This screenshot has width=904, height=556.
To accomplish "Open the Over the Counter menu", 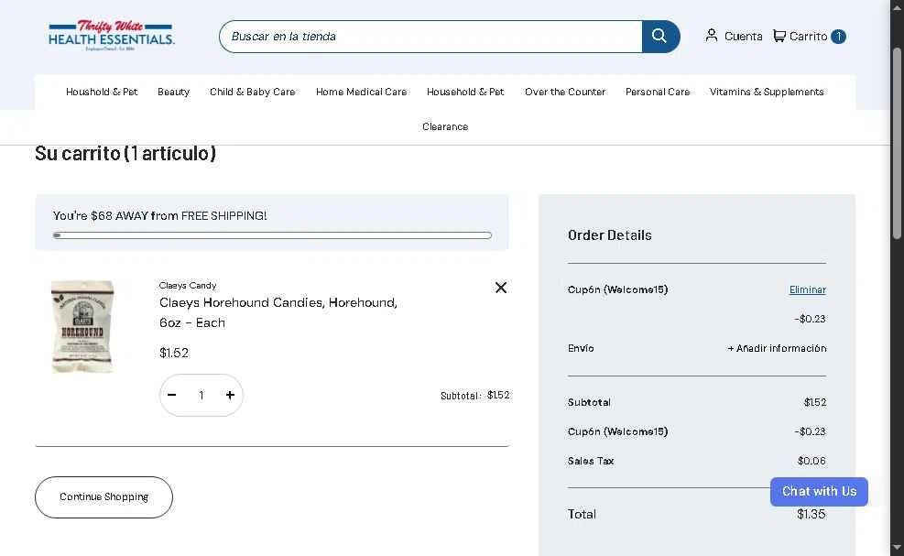I will 565,92.
